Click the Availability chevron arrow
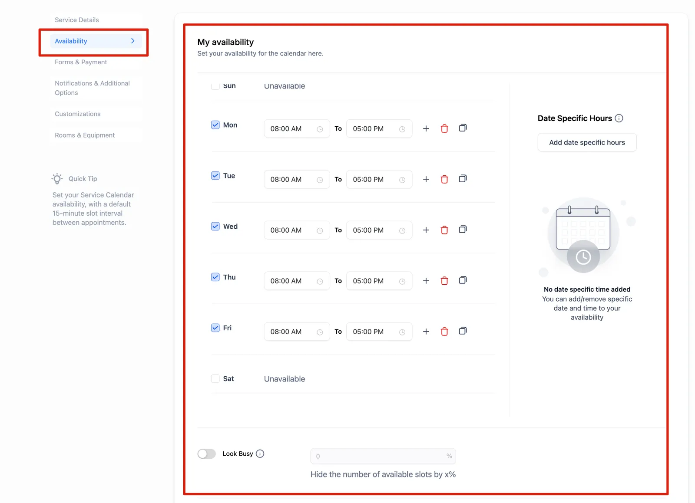The width and height of the screenshot is (695, 503). click(133, 41)
